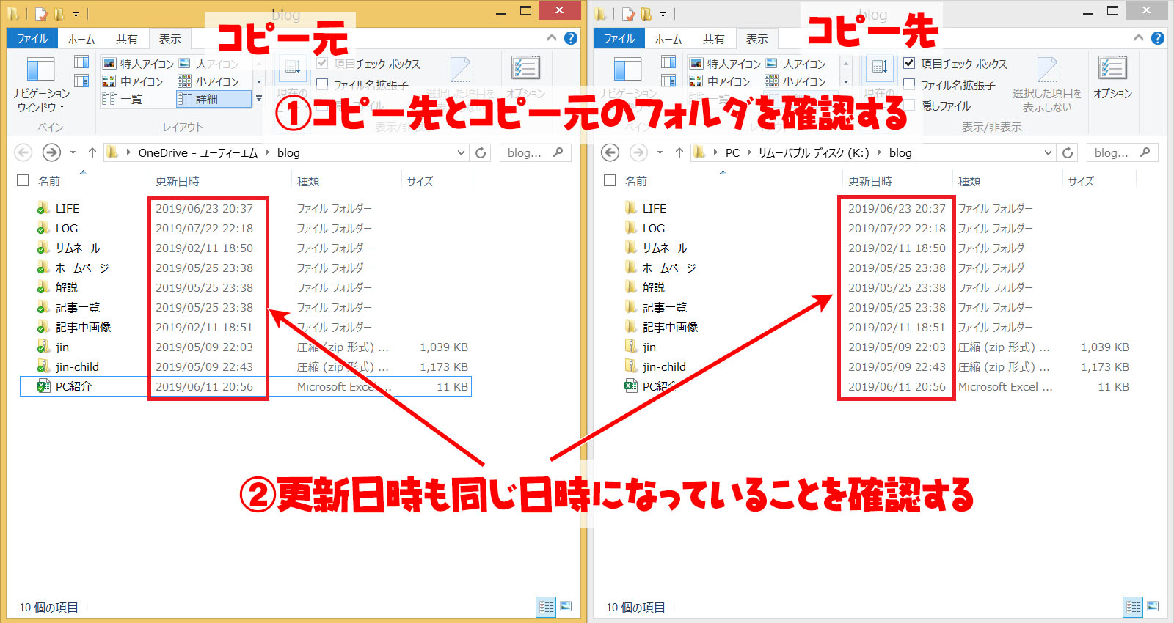Go forward in left window
This screenshot has height=623, width=1174.
pos(51,152)
